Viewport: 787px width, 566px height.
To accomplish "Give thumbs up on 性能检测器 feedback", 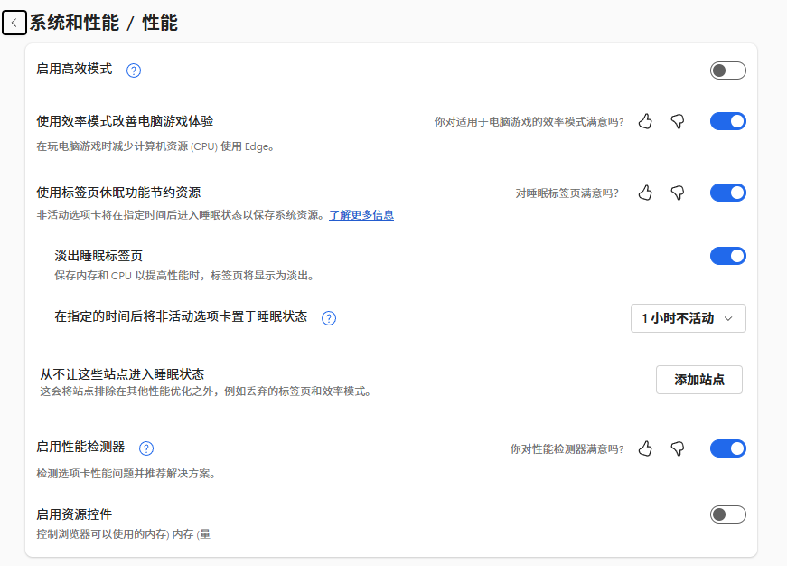I will coord(645,448).
